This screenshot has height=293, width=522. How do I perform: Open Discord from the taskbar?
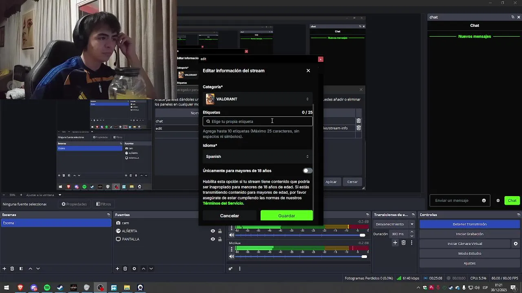(x=34, y=288)
